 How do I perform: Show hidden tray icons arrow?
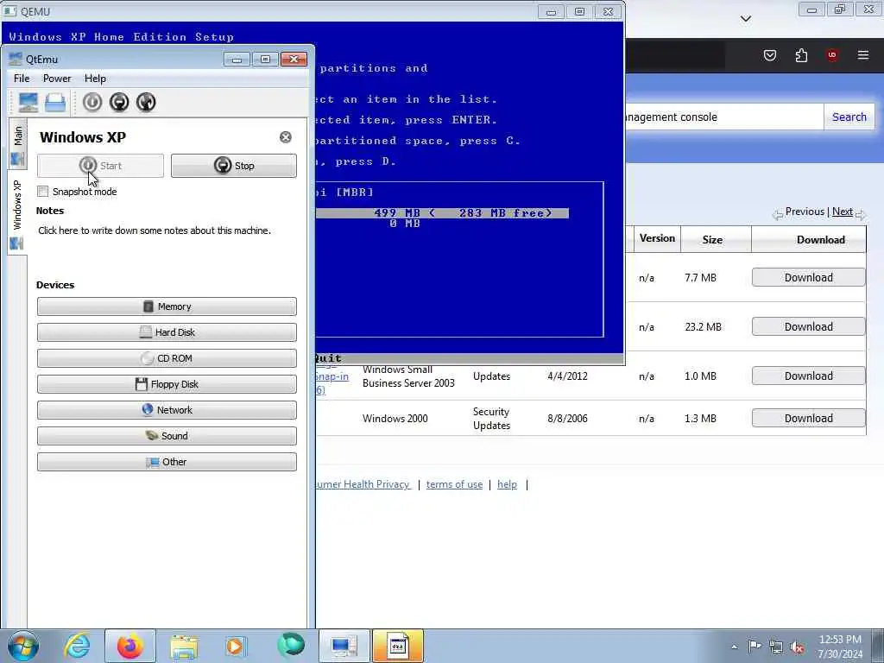734,647
